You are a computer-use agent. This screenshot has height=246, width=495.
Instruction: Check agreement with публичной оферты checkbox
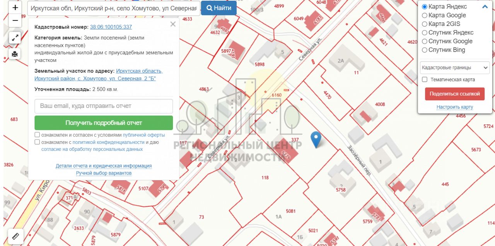point(37,135)
